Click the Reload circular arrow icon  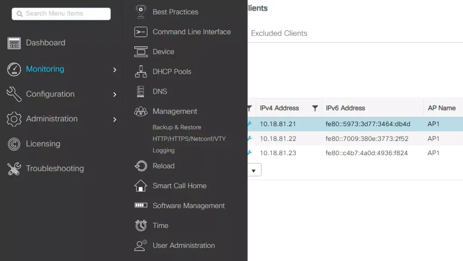tap(141, 166)
